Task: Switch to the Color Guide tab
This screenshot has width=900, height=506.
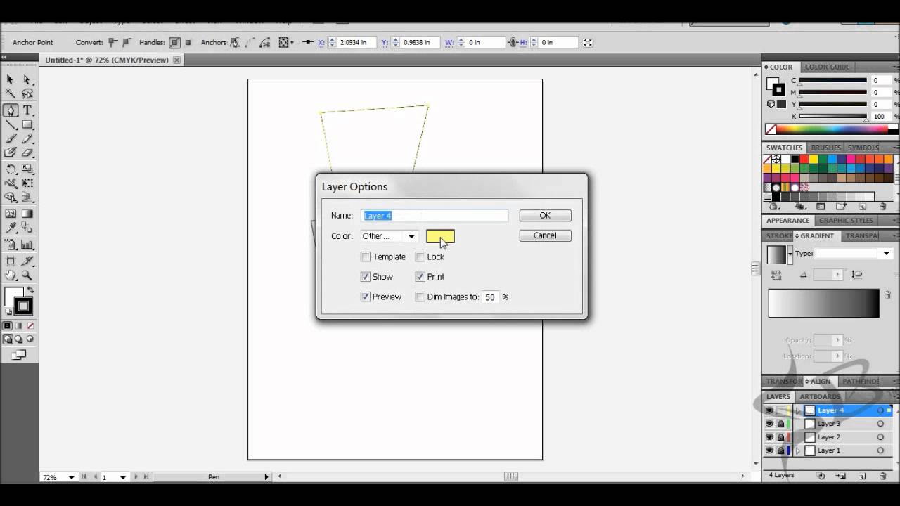Action: (827, 67)
